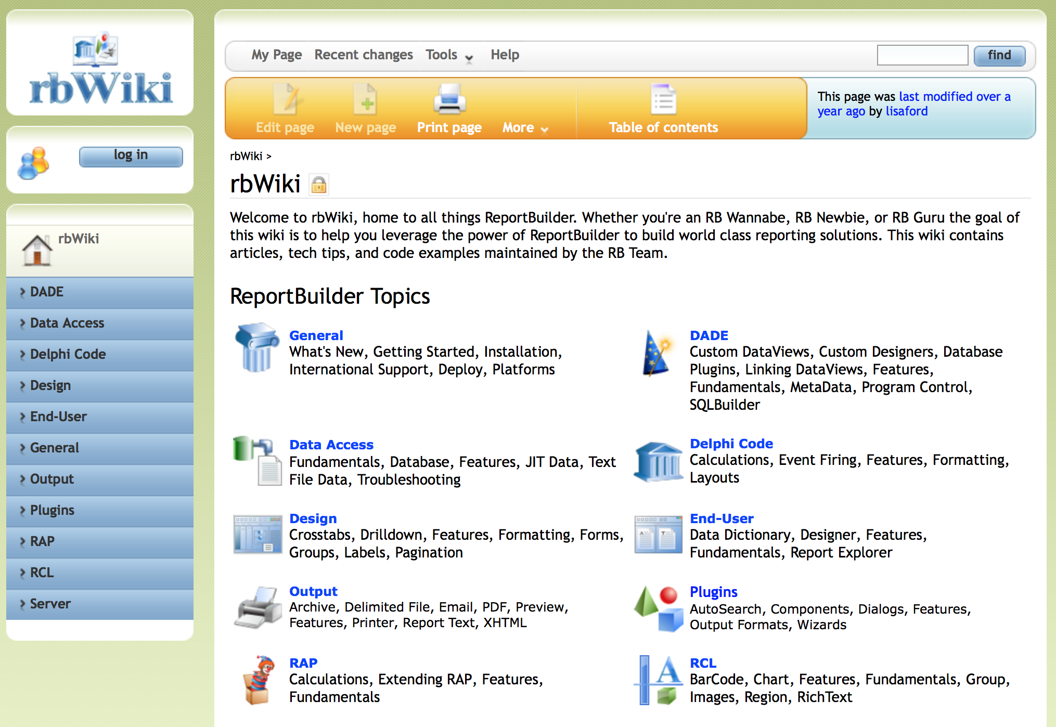This screenshot has height=727, width=1056.
Task: Open the Delphi Code topic heading link
Action: [x=731, y=444]
